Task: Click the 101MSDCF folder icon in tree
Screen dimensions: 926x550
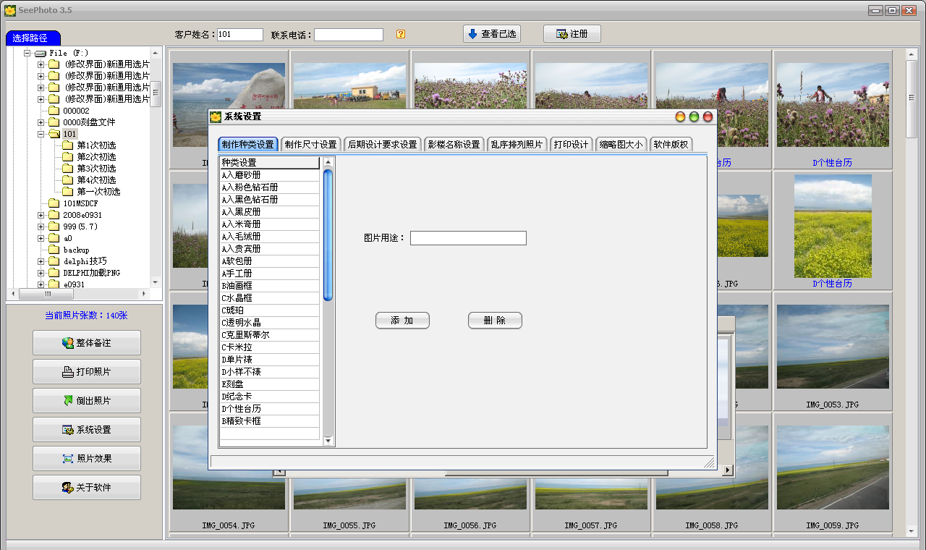Action: pyautogui.click(x=54, y=203)
